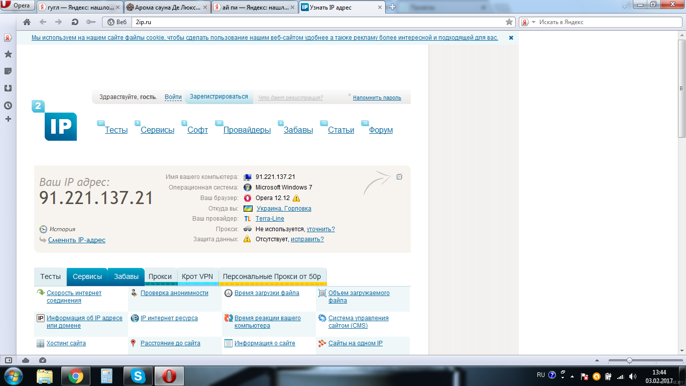Click the page zoom slider handle
This screenshot has height=386, width=686.
pos(629,360)
